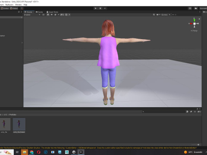This screenshot has height=155, width=207.
Task: Toggle 2D view mode in Scene toolbar
Action: point(43,15)
